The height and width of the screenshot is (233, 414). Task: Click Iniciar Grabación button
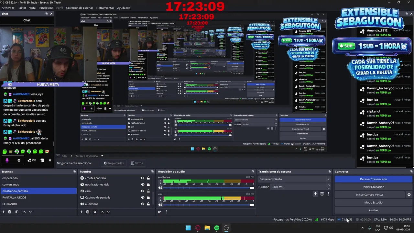tap(373, 187)
